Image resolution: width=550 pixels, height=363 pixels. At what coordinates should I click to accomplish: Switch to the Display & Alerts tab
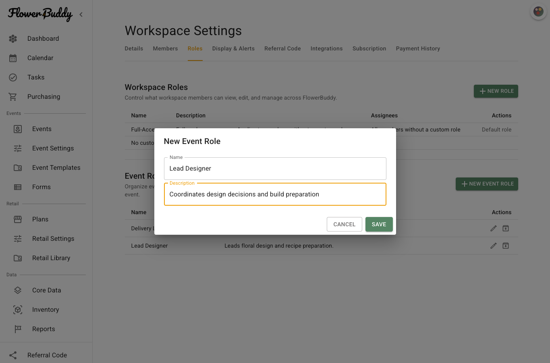pos(233,48)
